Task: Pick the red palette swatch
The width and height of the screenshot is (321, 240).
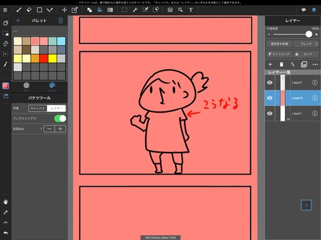Action: click(43, 59)
